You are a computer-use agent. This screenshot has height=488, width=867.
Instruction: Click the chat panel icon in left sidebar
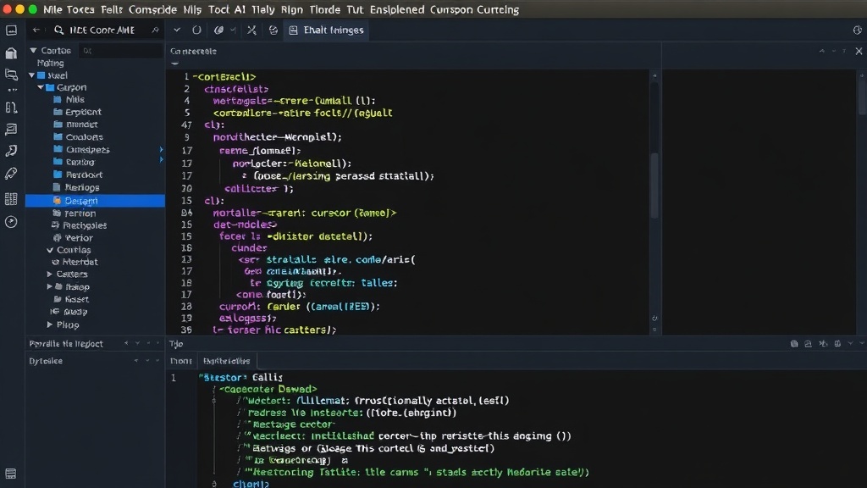click(11, 130)
